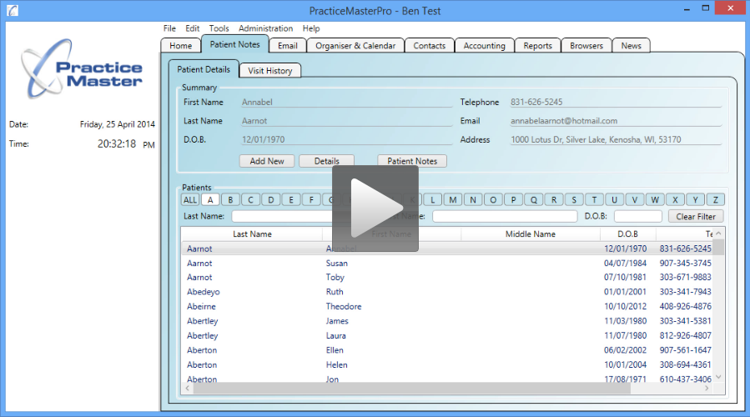Click the First Name filter input
This screenshot has width=750, height=417.
coord(505,217)
